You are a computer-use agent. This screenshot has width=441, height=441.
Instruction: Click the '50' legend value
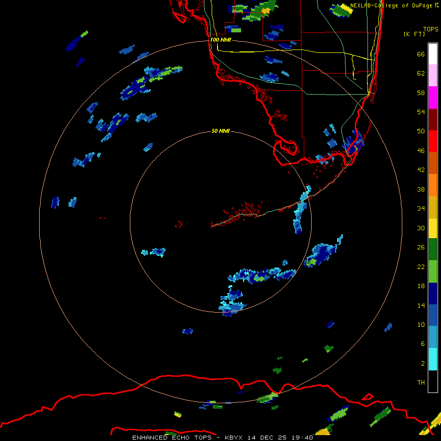tap(421, 131)
